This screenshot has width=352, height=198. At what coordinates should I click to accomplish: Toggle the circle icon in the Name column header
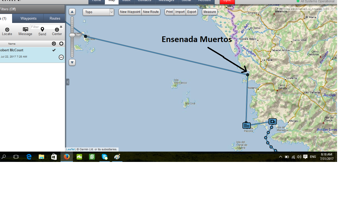pyautogui.click(x=61, y=44)
